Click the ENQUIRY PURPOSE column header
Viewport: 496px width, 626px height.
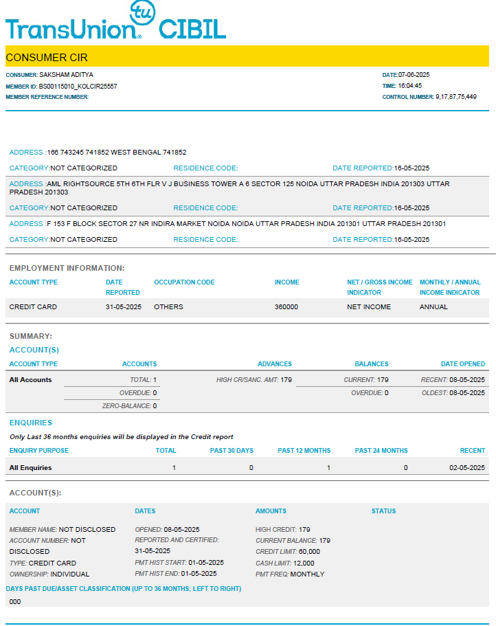click(39, 451)
